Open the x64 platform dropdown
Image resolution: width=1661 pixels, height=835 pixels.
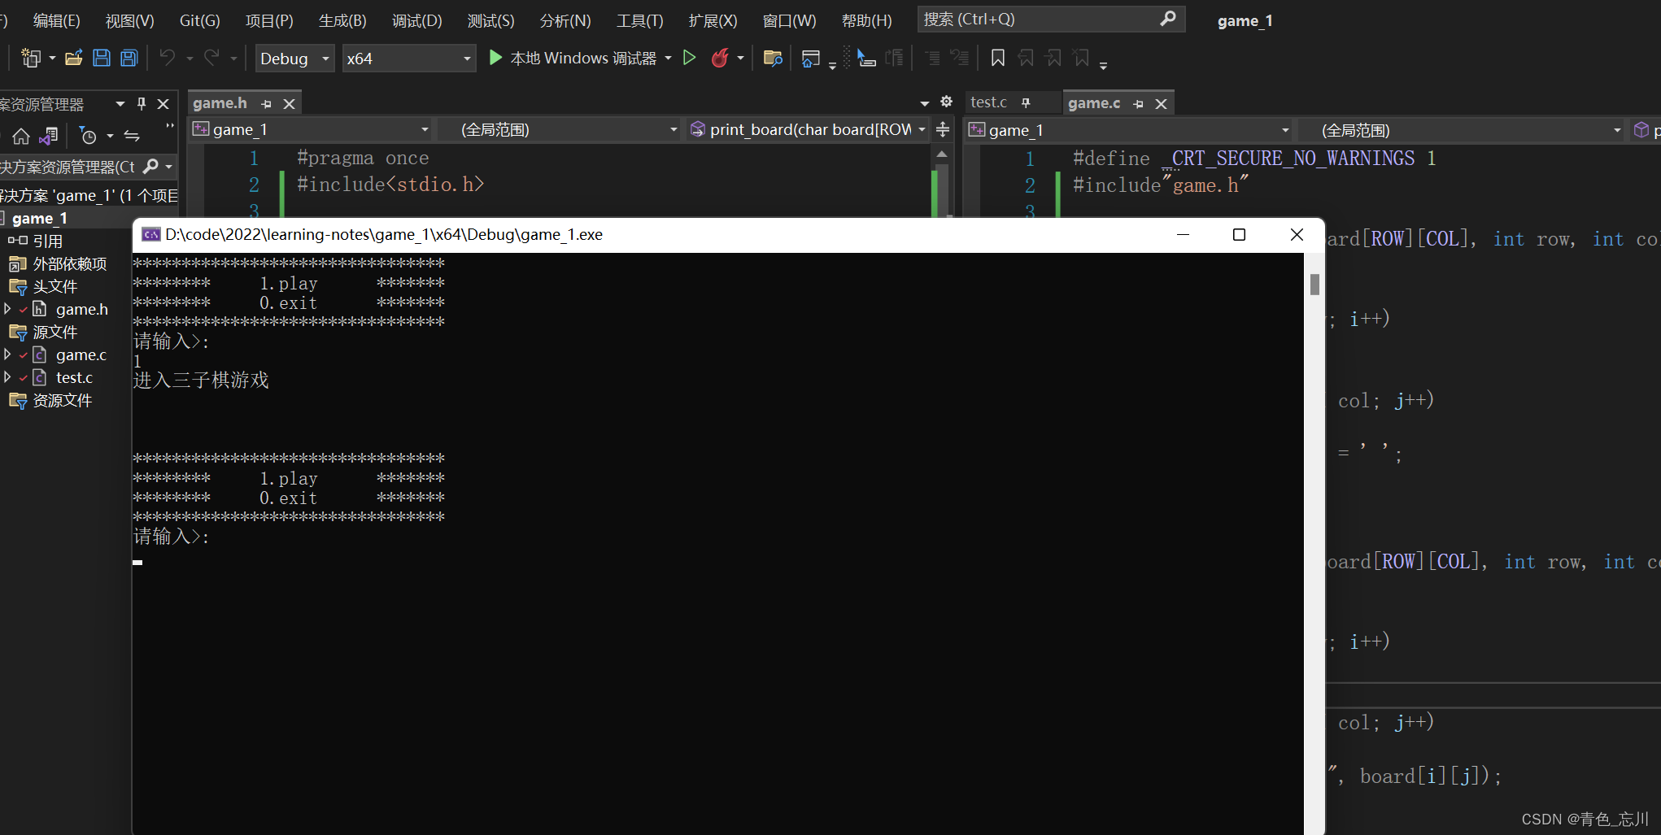coord(409,59)
